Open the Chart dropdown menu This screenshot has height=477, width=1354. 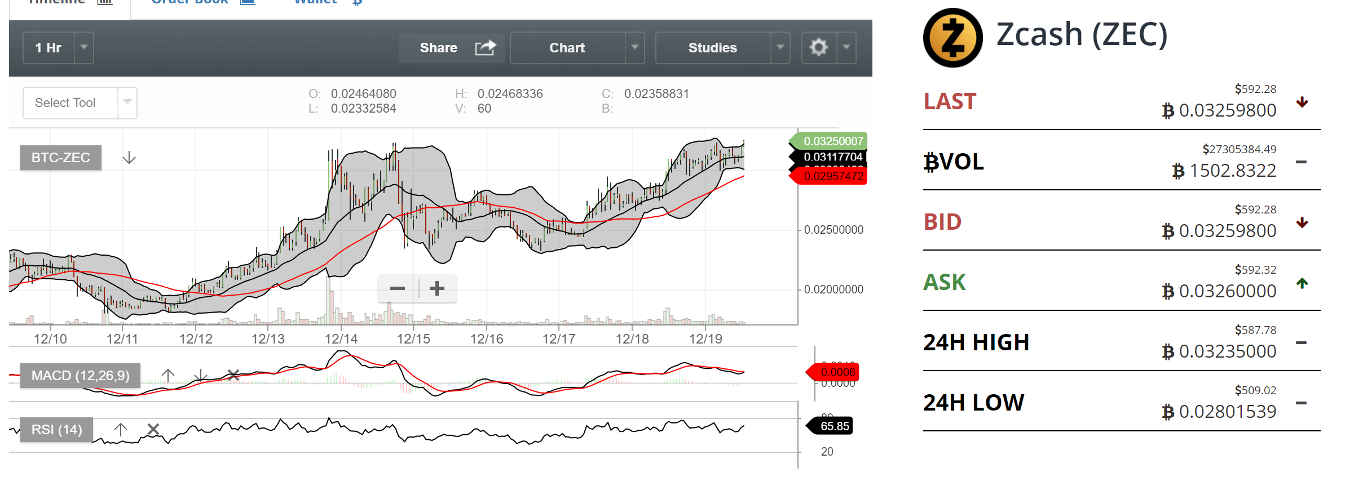coord(577,48)
